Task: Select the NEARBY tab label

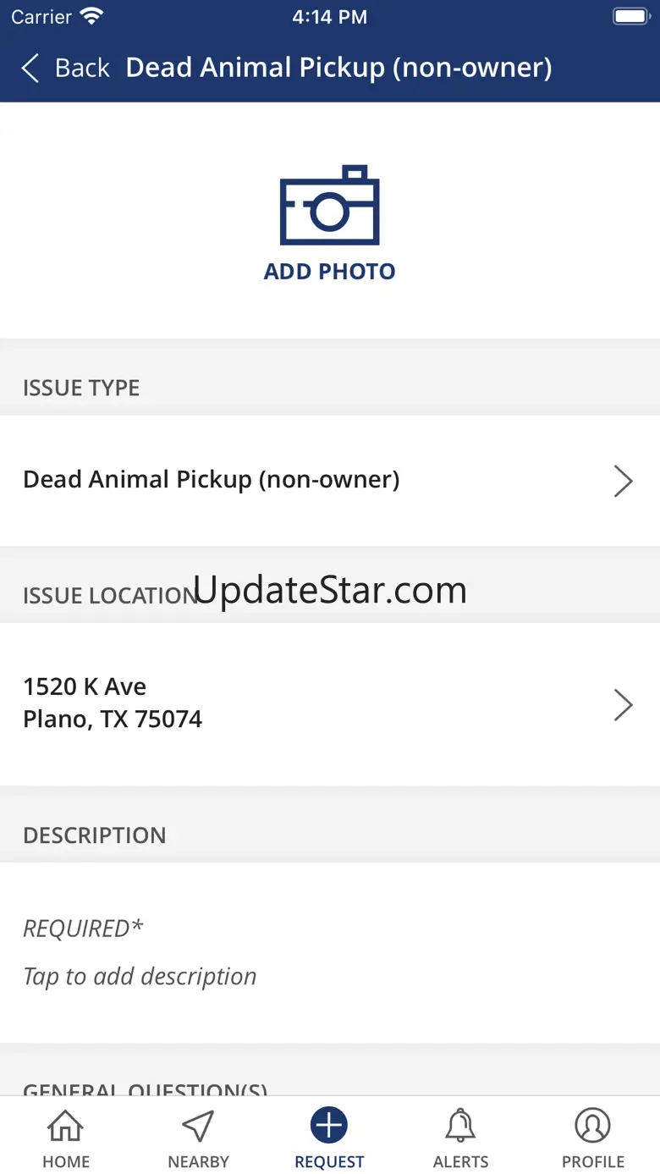Action: [x=198, y=1161]
